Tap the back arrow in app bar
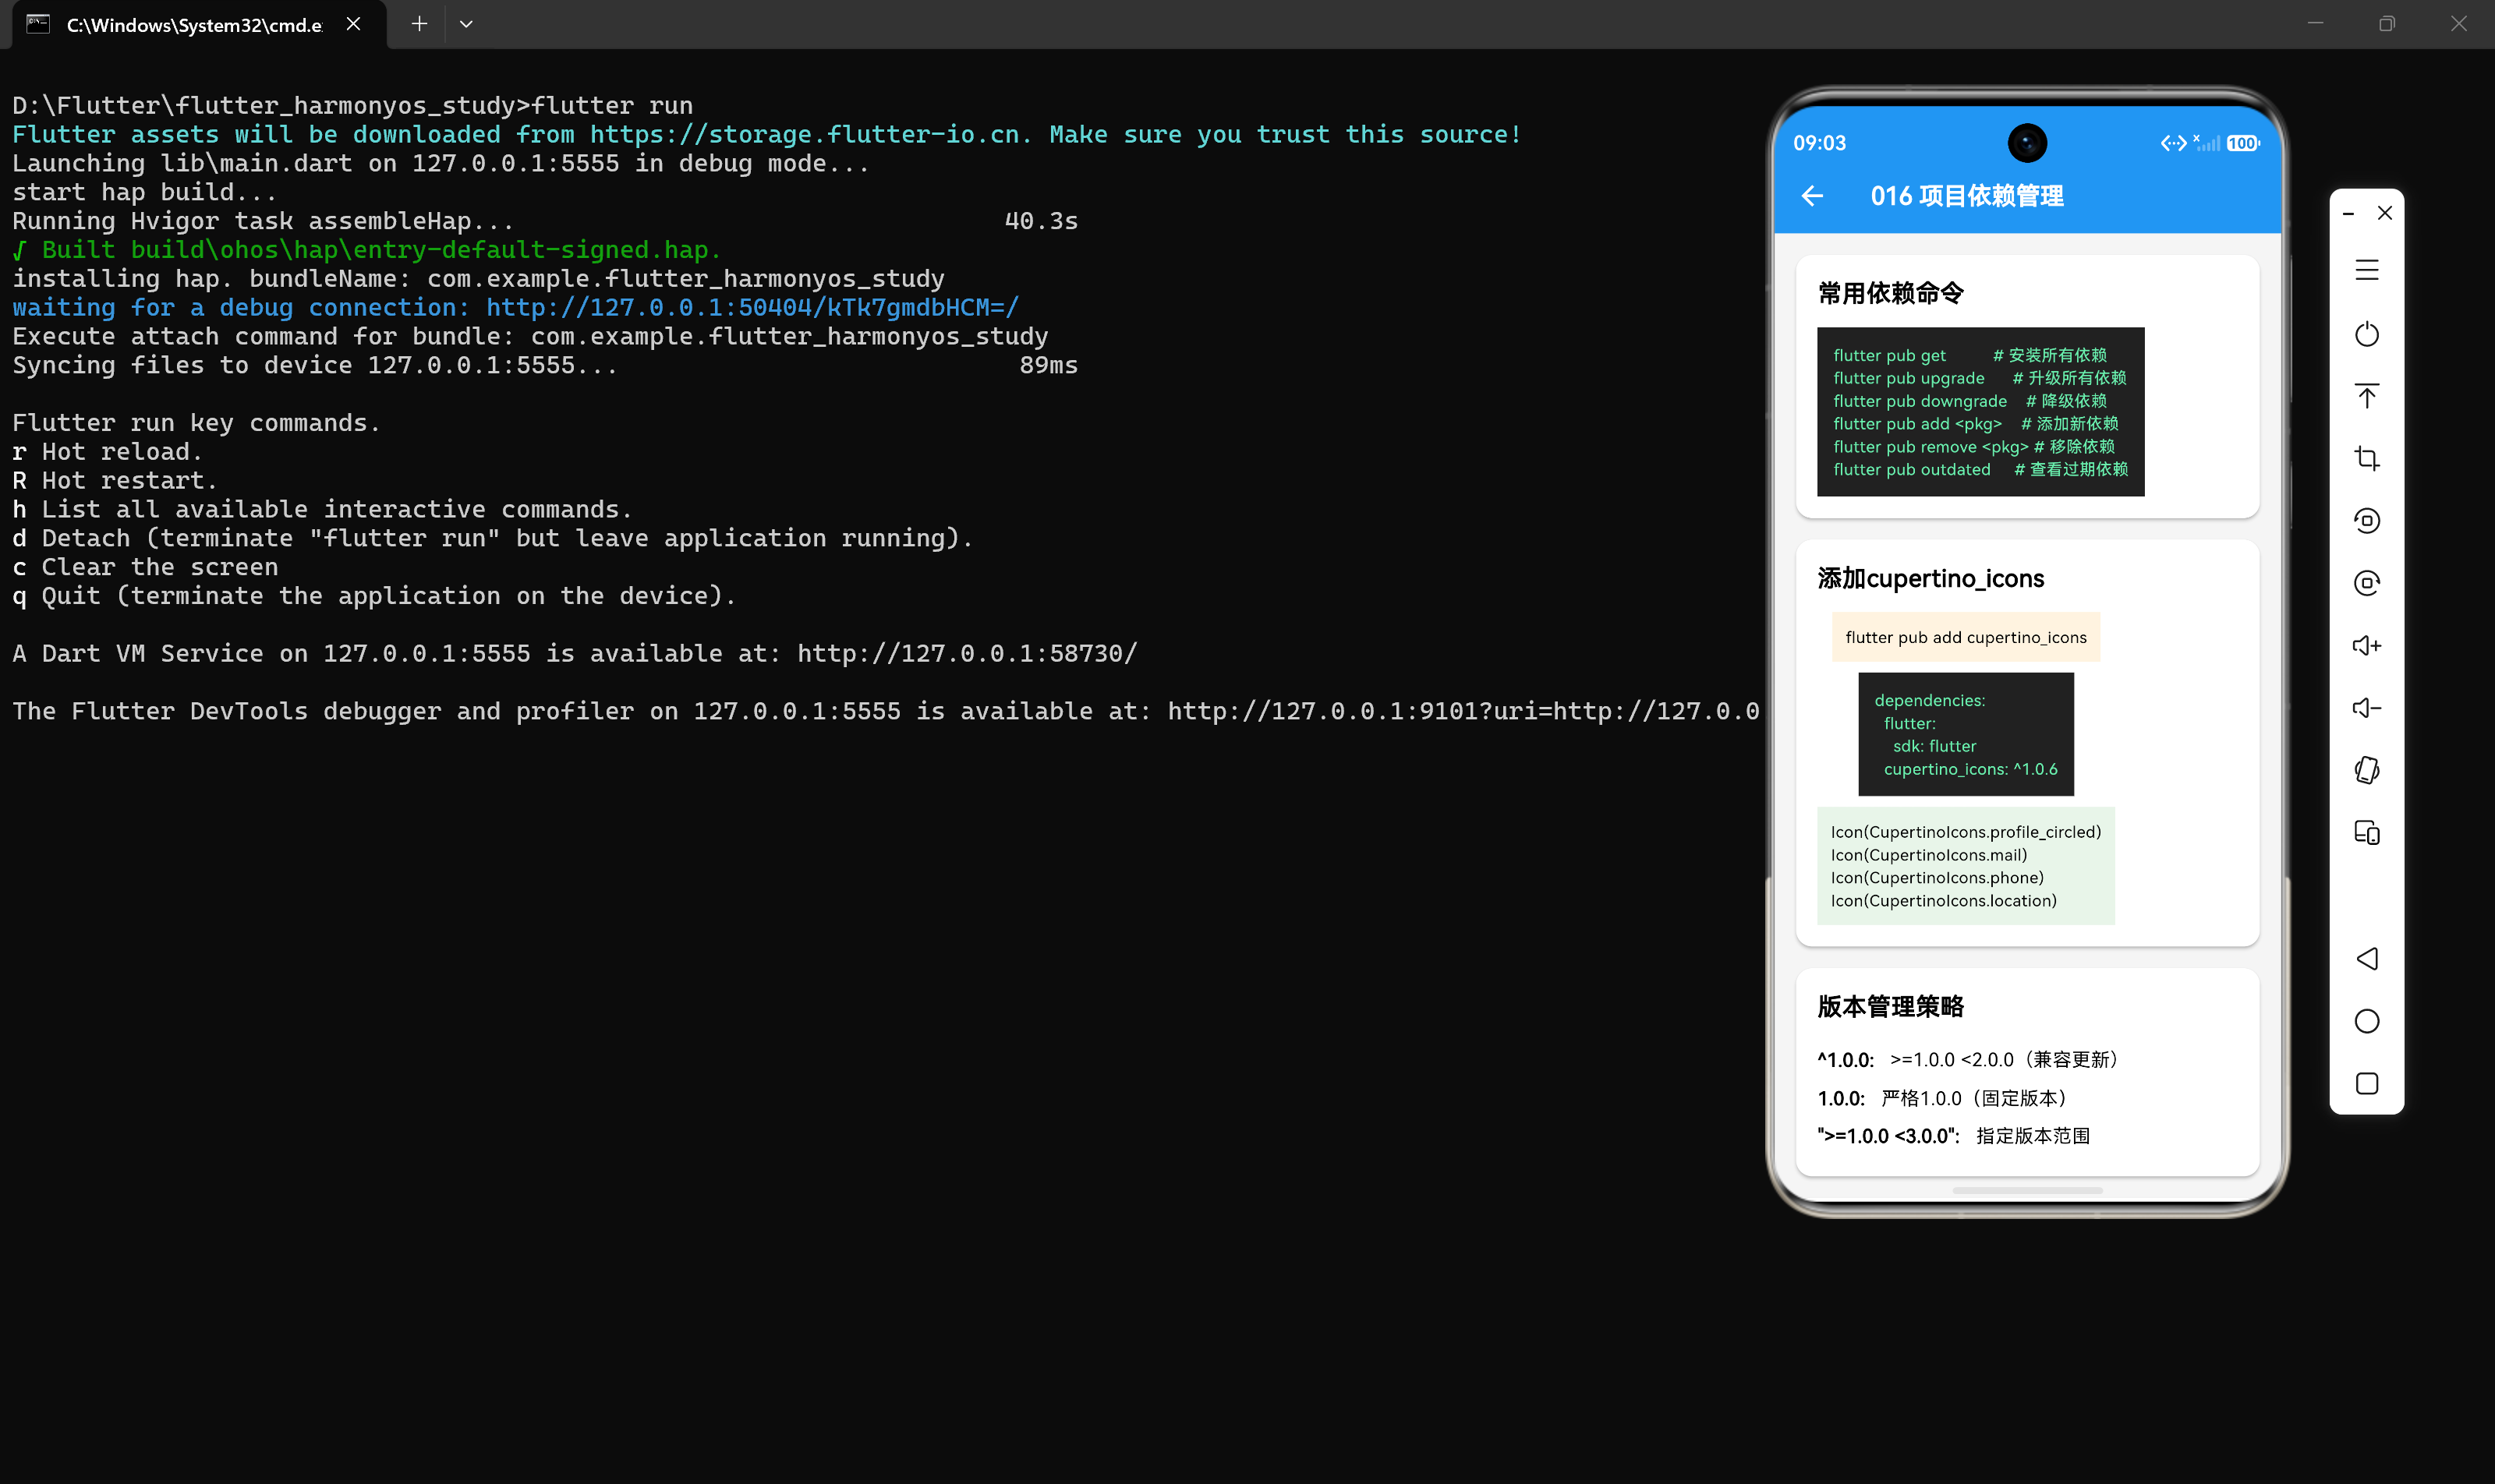 coord(1812,196)
